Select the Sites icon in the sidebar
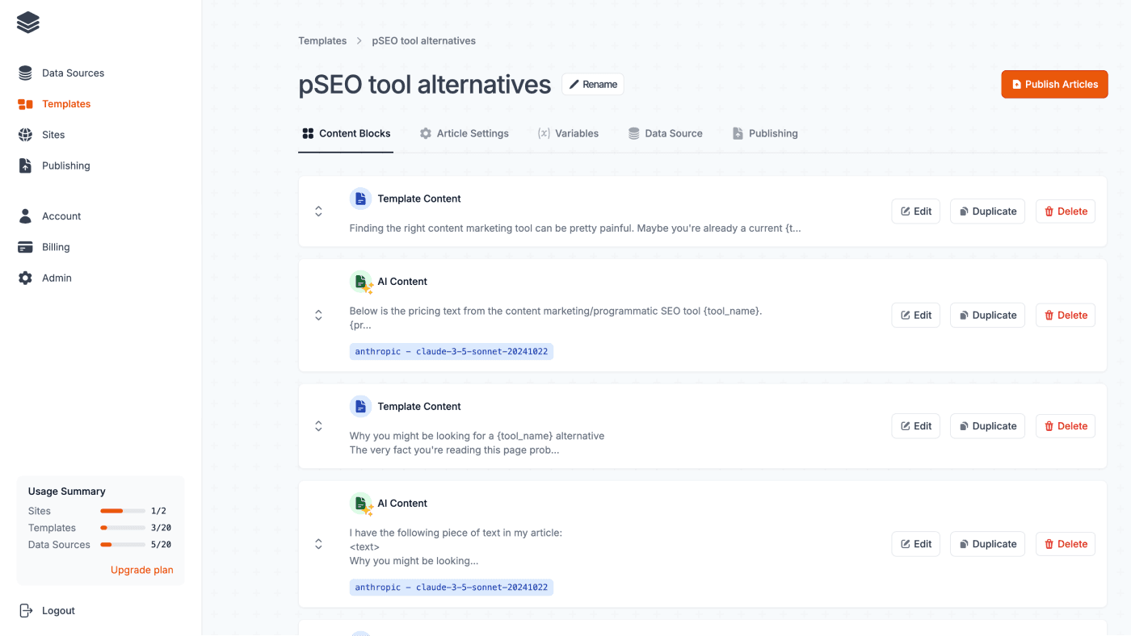1131x636 pixels. coord(24,135)
